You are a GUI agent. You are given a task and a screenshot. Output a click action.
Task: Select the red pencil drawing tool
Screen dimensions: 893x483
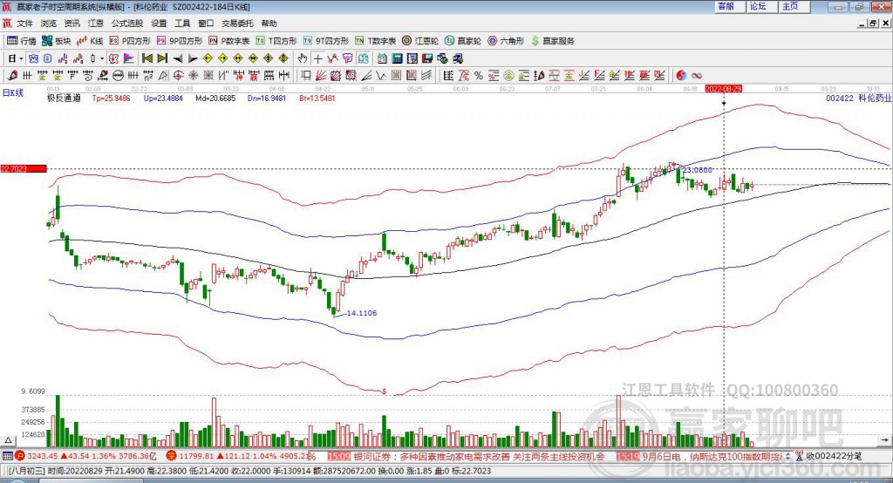point(12,75)
